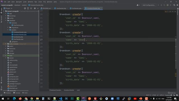Click the 'database' breadcrumb in navigation bar
The image size is (179, 101).
point(17,5)
